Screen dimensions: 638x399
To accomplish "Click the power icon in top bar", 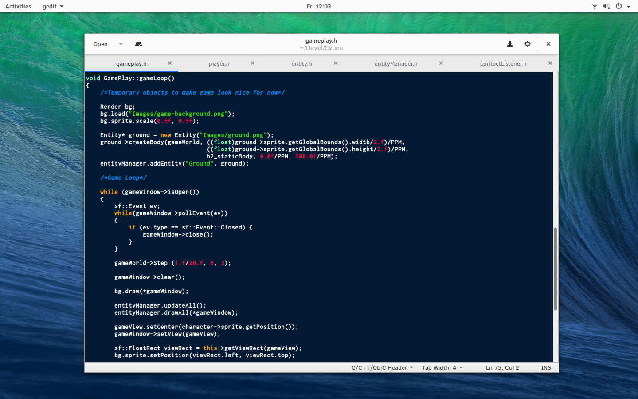I will [x=618, y=6].
